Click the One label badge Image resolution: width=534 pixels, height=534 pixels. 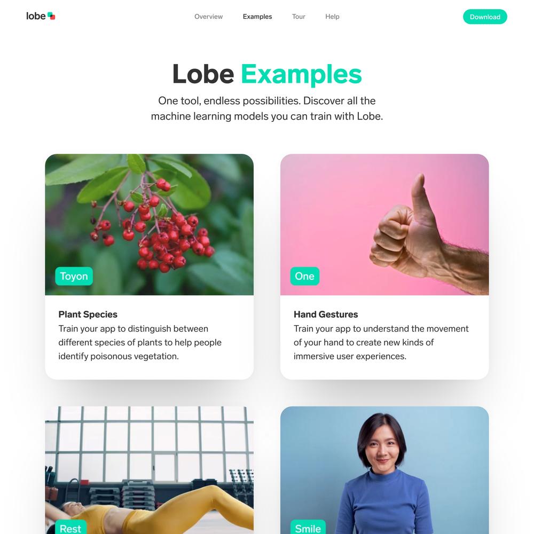[x=305, y=276]
